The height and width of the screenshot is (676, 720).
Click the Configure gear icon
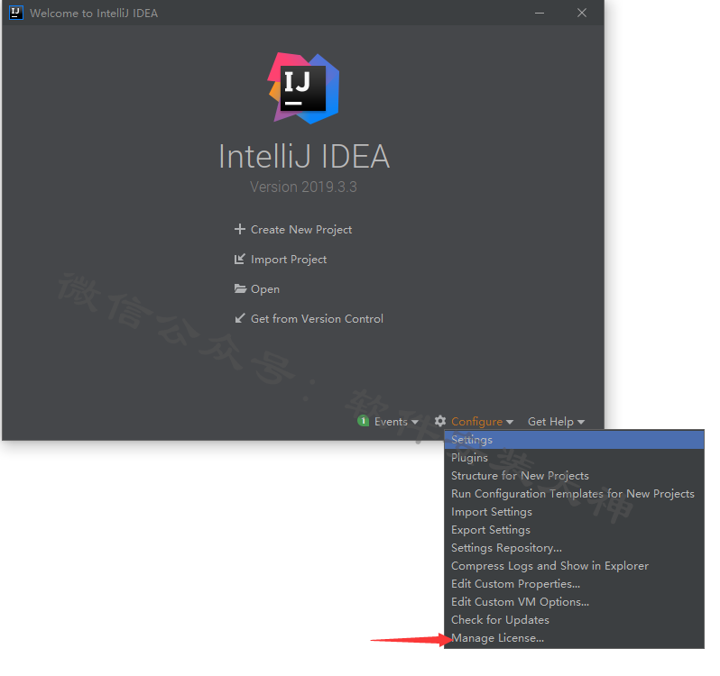(x=440, y=421)
